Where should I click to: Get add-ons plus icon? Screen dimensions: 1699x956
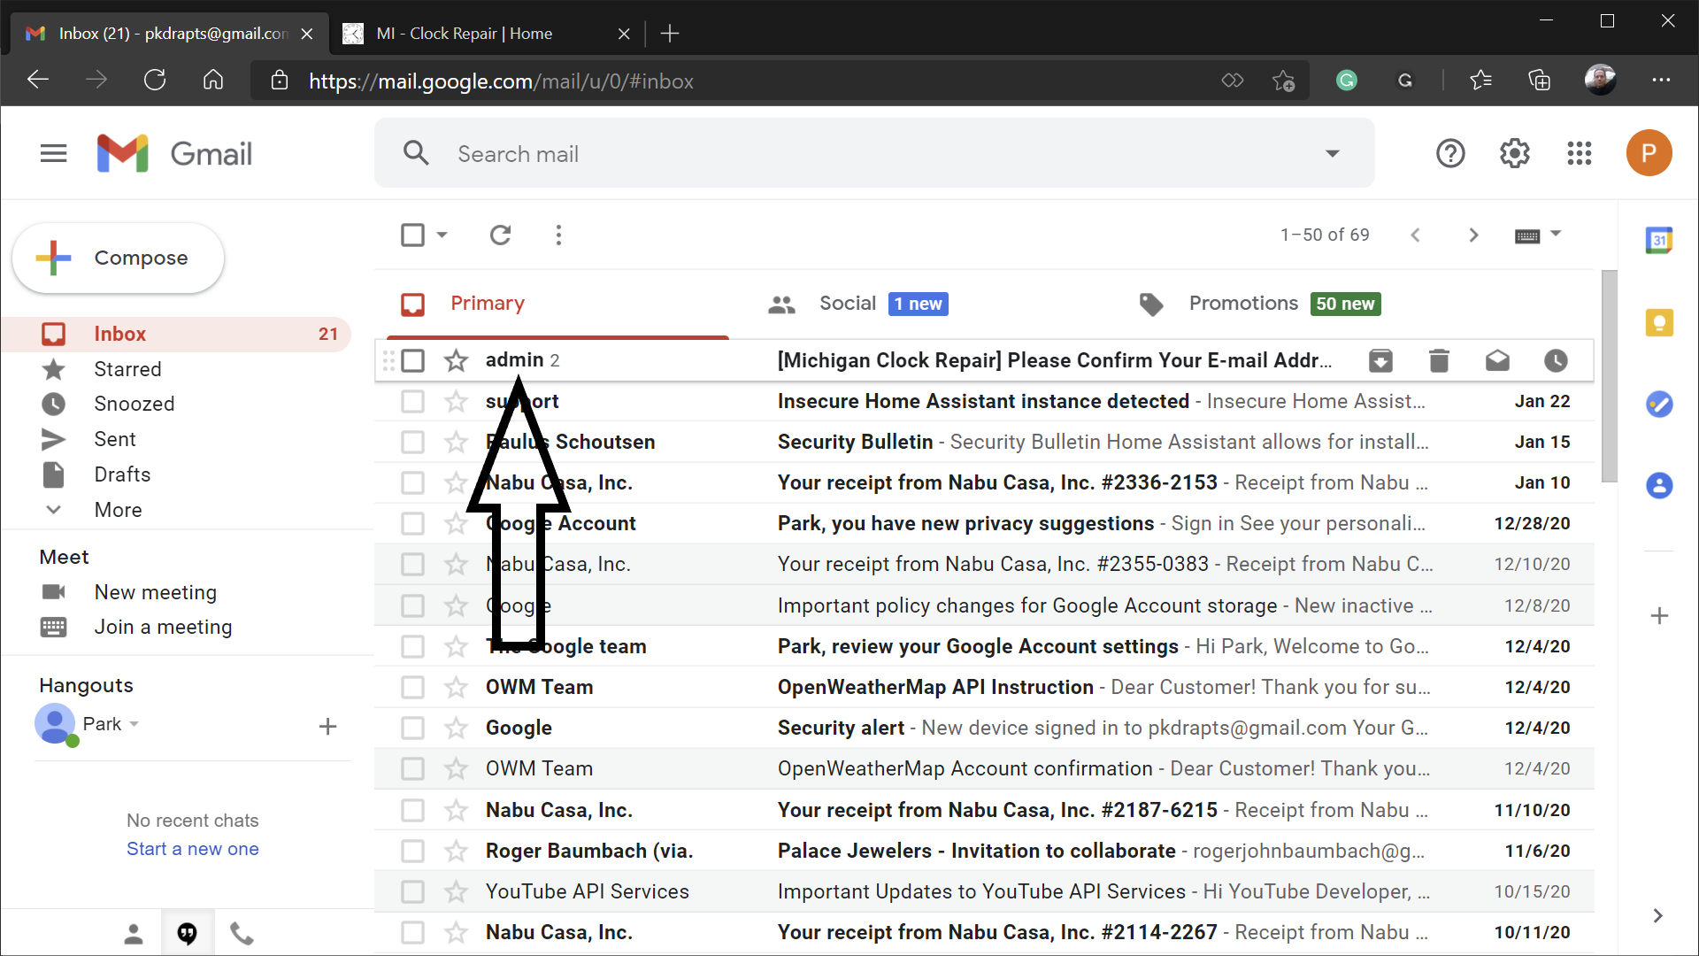1659,616
